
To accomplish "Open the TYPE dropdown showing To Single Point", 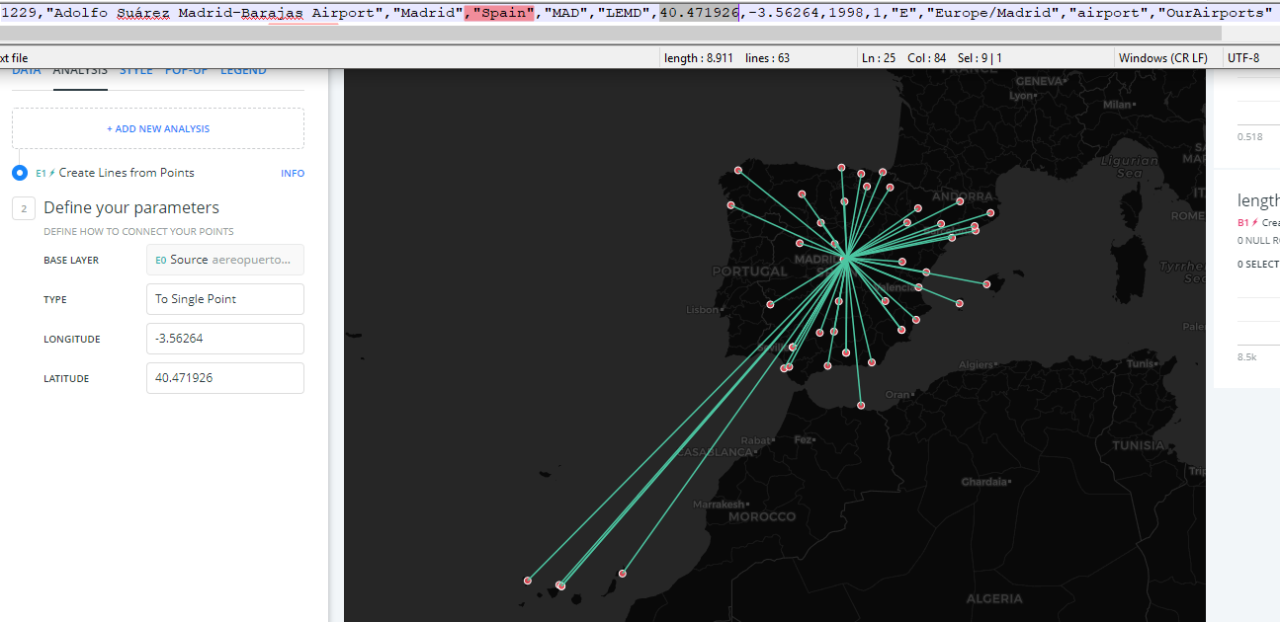I will tap(225, 299).
